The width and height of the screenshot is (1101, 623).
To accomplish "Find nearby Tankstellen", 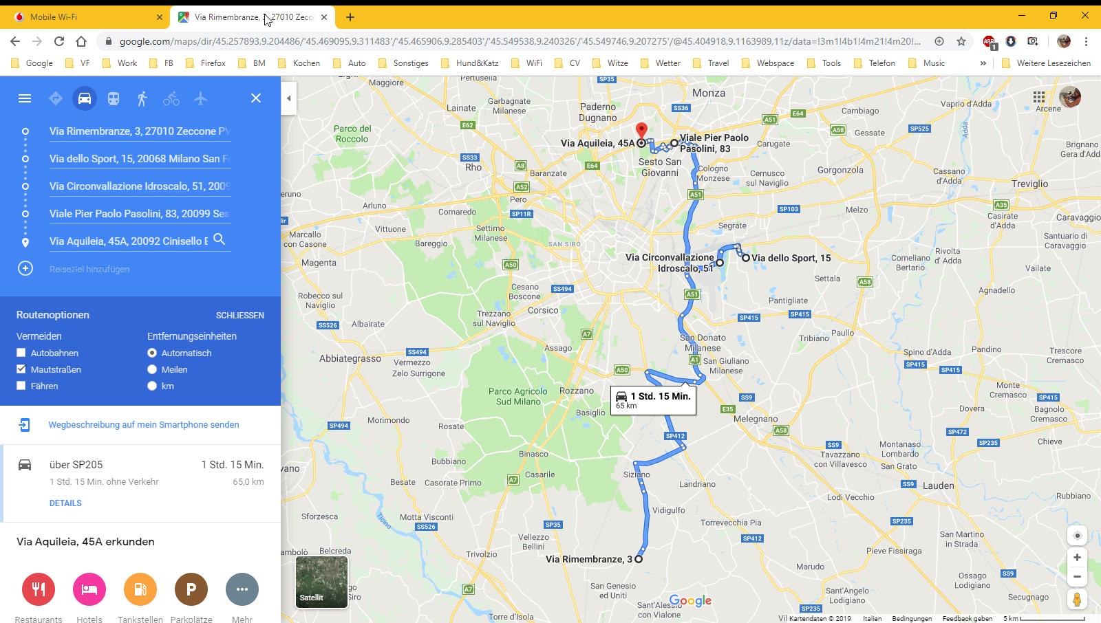I will coord(140,589).
